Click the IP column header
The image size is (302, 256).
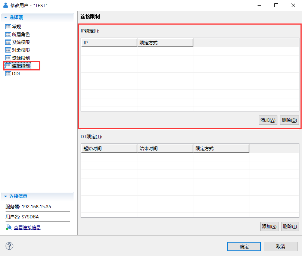point(109,42)
